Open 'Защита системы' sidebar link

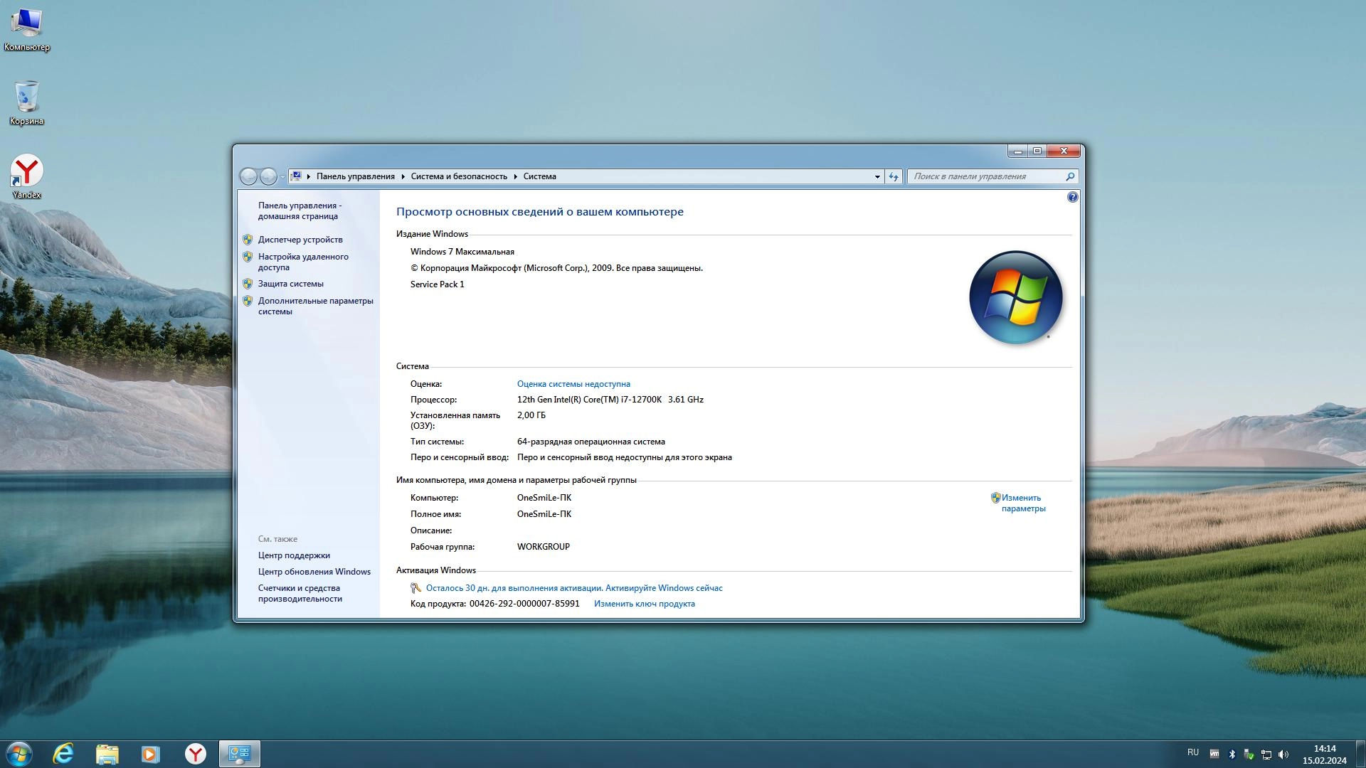290,284
